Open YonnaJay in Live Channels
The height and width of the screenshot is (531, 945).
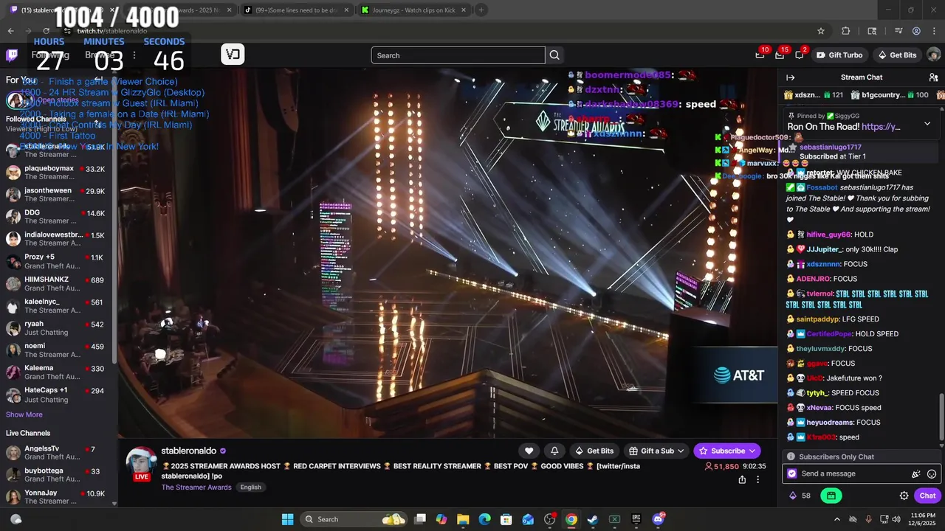(58, 497)
